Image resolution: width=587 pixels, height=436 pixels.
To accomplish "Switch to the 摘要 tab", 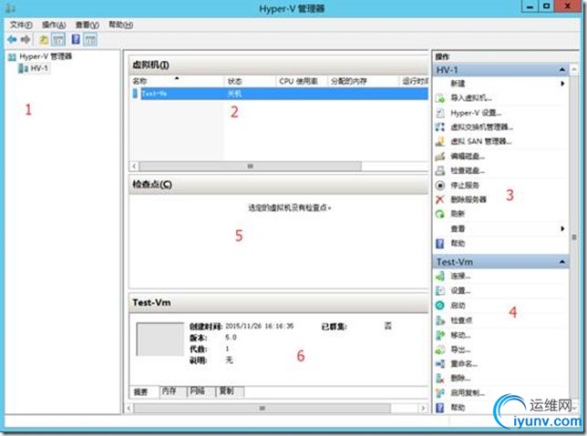I will coord(141,392).
